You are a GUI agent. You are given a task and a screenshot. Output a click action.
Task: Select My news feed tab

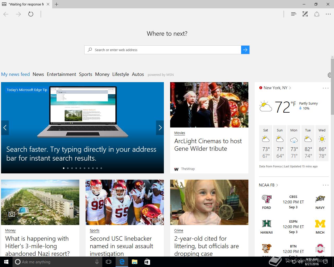pos(15,74)
